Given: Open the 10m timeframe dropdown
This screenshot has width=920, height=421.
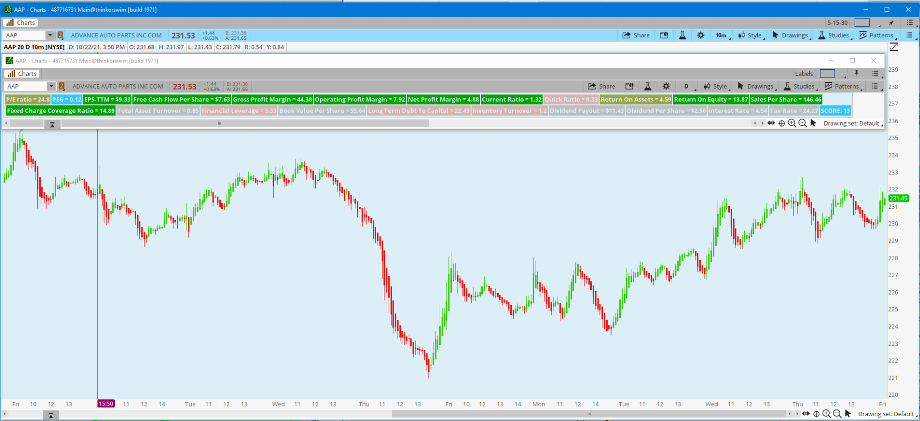Looking at the screenshot, I should 721,35.
